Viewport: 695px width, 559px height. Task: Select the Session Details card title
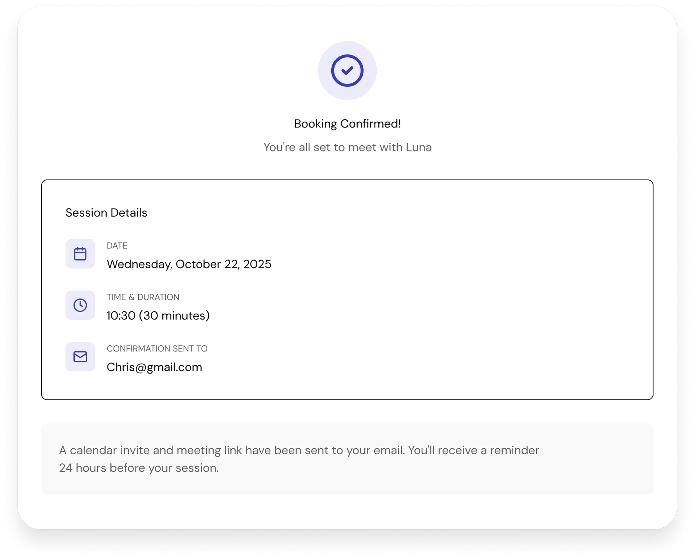coord(106,212)
